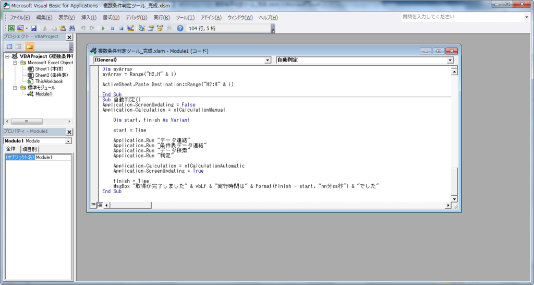Collapse the Microsoft Excel Objects folder
534x285 pixels.
15,63
